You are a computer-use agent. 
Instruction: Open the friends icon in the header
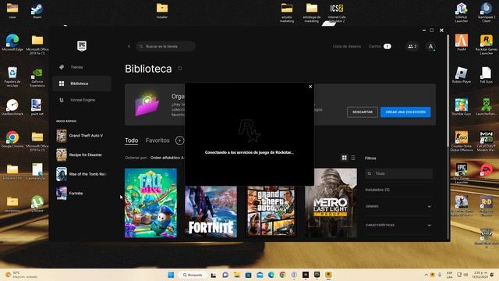click(412, 47)
